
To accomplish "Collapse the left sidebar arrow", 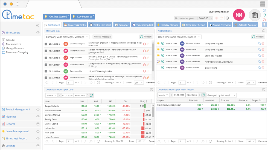I will [x=38, y=26].
